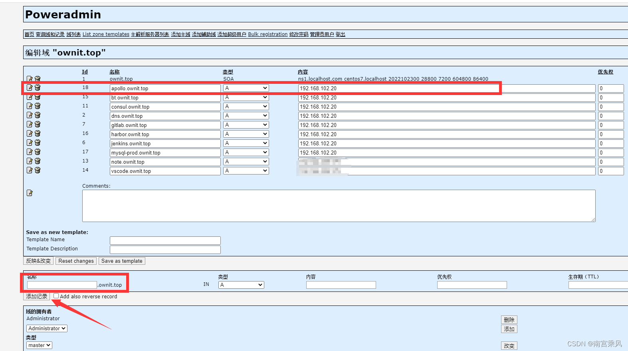Viewport: 628px width, 351px height.
Task: Click the Template Name input field
Action: 165,240
